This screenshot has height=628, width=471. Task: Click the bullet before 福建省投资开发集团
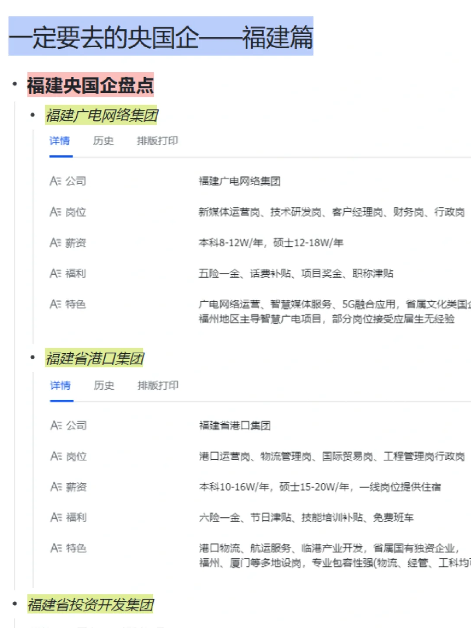coord(15,604)
